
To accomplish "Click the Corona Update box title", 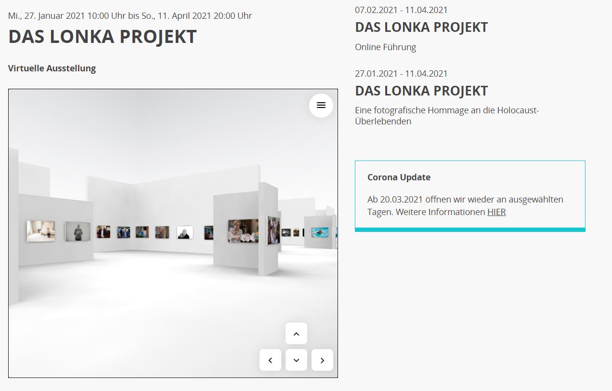I will coord(399,177).
